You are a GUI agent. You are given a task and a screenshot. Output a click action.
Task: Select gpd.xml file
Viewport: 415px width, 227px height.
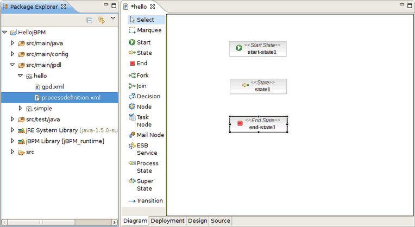(49, 87)
